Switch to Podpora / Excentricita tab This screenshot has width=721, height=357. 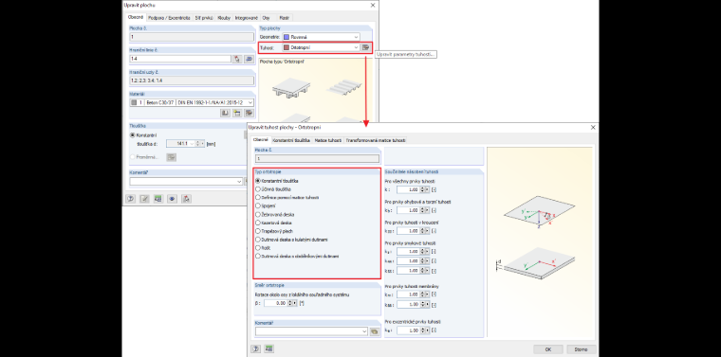(x=169, y=18)
